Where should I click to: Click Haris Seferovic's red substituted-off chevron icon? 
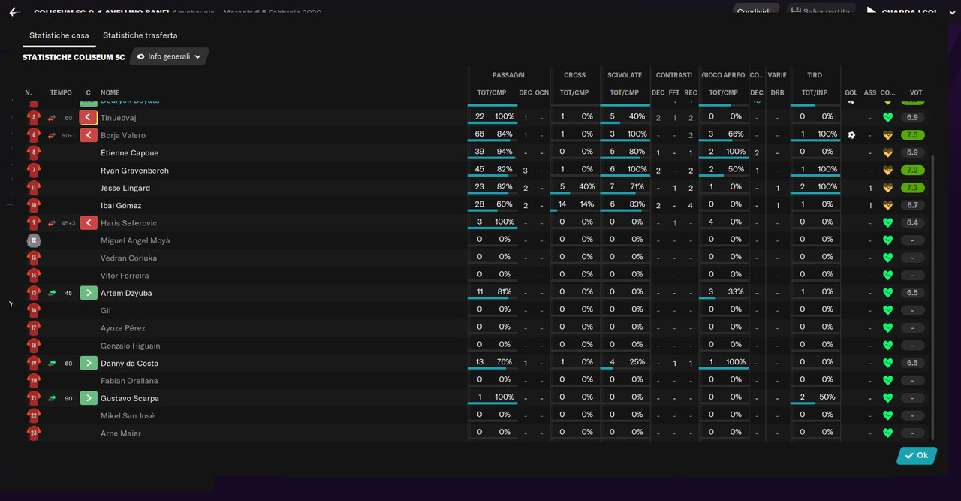(x=89, y=223)
